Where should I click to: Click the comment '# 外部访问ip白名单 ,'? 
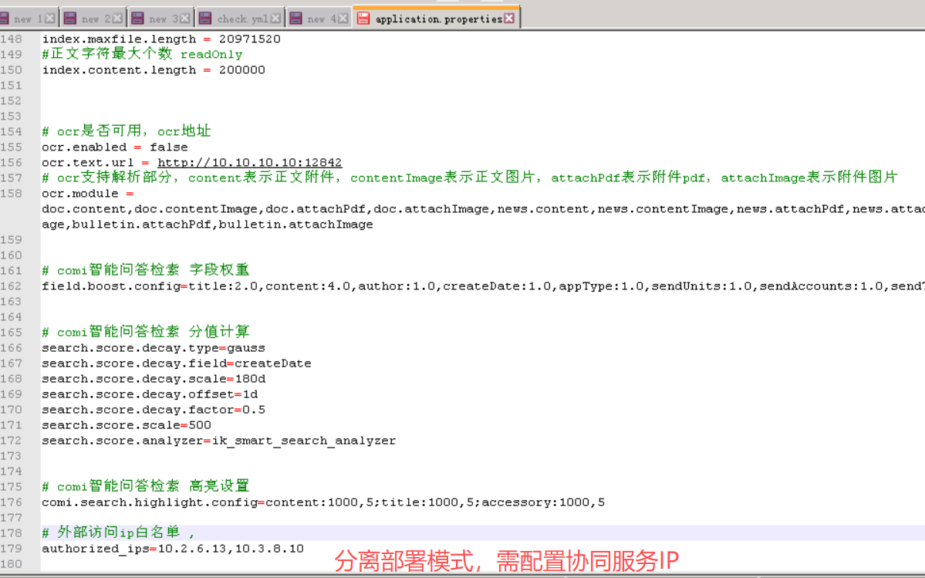(x=119, y=532)
